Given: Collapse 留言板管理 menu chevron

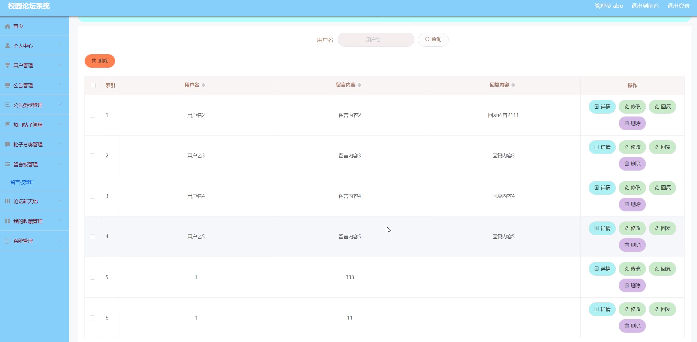Looking at the screenshot, I should coord(60,164).
